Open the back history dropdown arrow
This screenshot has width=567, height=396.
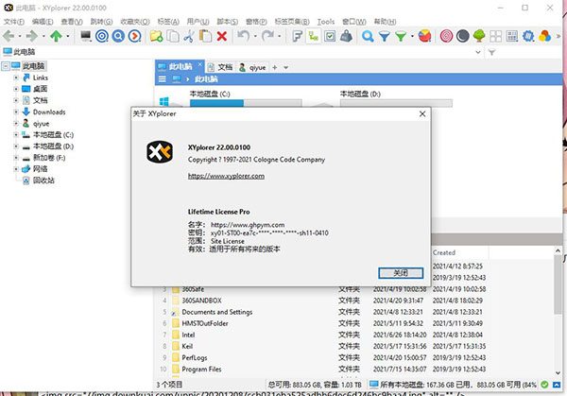click(20, 36)
